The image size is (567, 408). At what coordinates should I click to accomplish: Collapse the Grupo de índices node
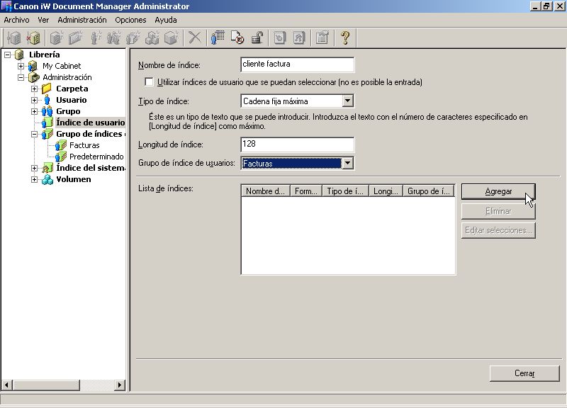[x=34, y=134]
